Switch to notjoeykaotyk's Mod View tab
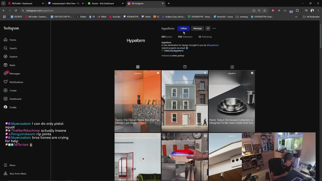Viewport: 322px width, 181px height. click(65, 4)
